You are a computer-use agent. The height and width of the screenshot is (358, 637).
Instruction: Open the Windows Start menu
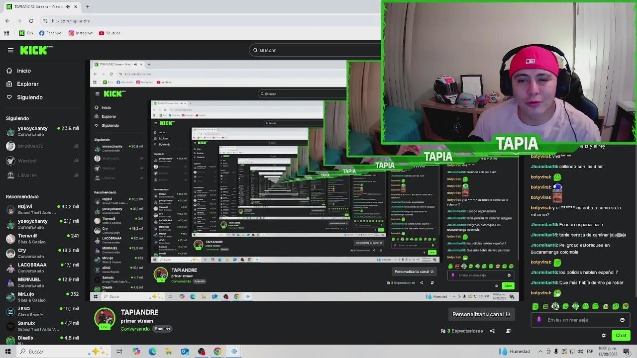point(7,352)
